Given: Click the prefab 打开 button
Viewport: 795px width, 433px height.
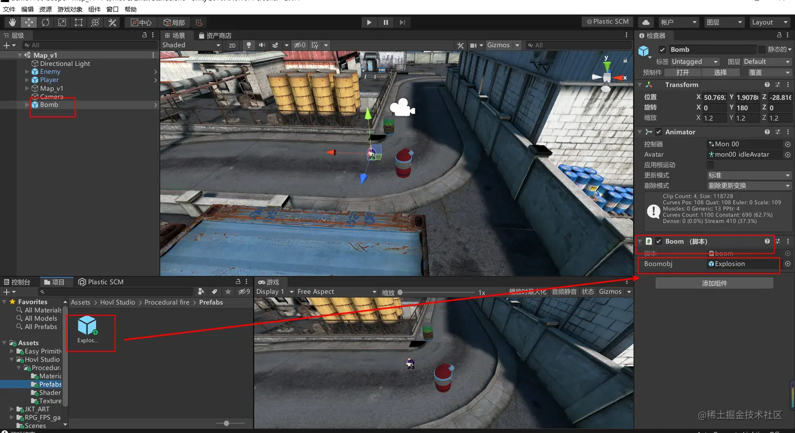Looking at the screenshot, I should 682,73.
